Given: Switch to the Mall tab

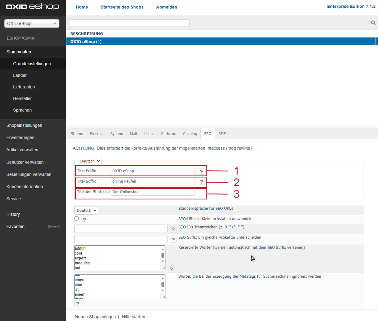Looking at the screenshot, I should point(133,134).
